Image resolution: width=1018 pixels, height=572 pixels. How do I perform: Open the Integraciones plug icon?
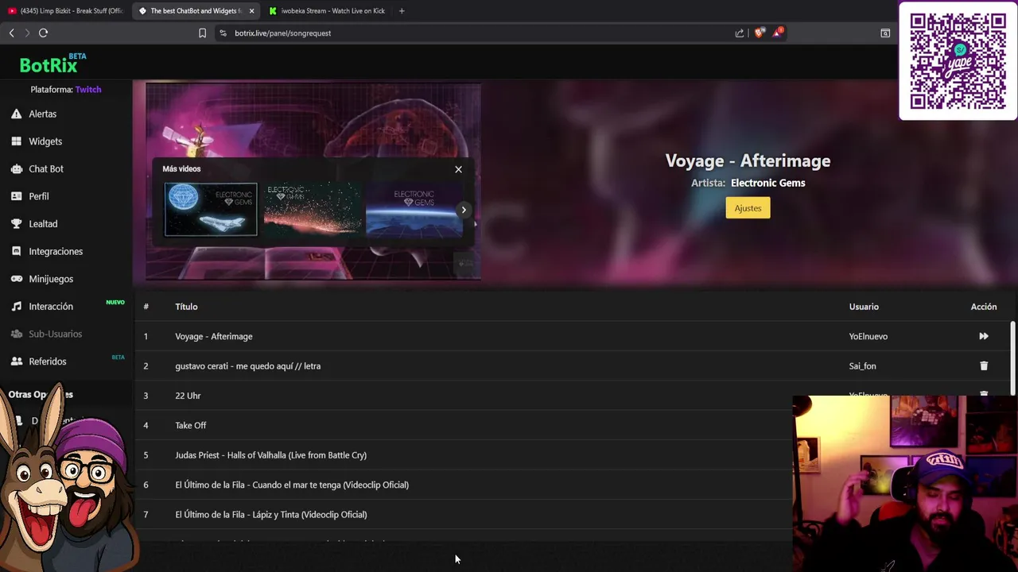pos(16,251)
